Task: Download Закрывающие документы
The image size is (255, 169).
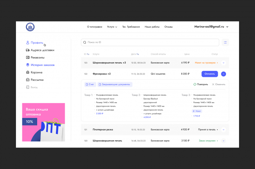Action: (x=115, y=84)
